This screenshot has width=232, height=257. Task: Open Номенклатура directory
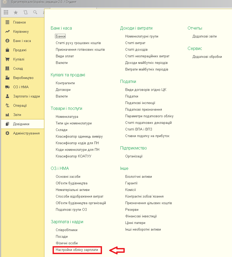67,117
